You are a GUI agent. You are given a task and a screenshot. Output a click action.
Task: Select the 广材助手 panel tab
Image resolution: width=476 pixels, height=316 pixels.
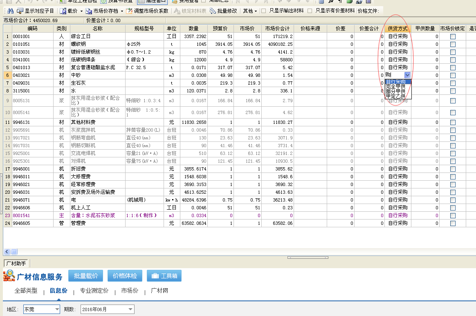pos(16,264)
